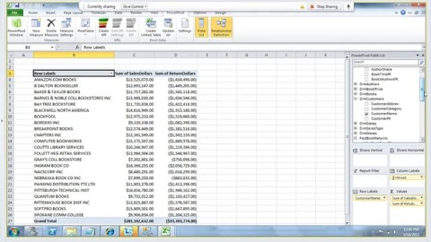Check the BookAuthorsPK field
Screen dimensions: 431x242
[x=366, y=79]
